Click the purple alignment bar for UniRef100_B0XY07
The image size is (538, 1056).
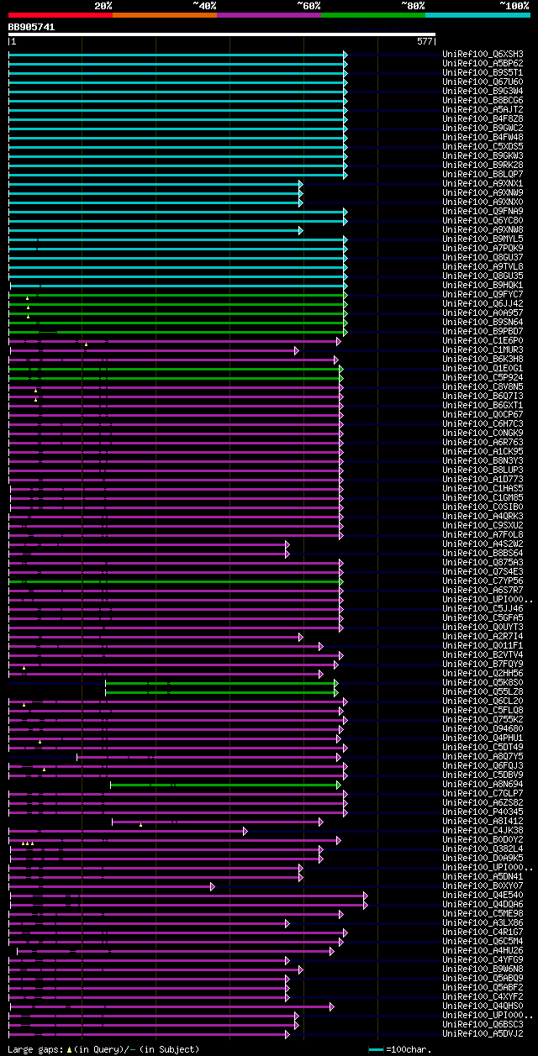point(111,885)
